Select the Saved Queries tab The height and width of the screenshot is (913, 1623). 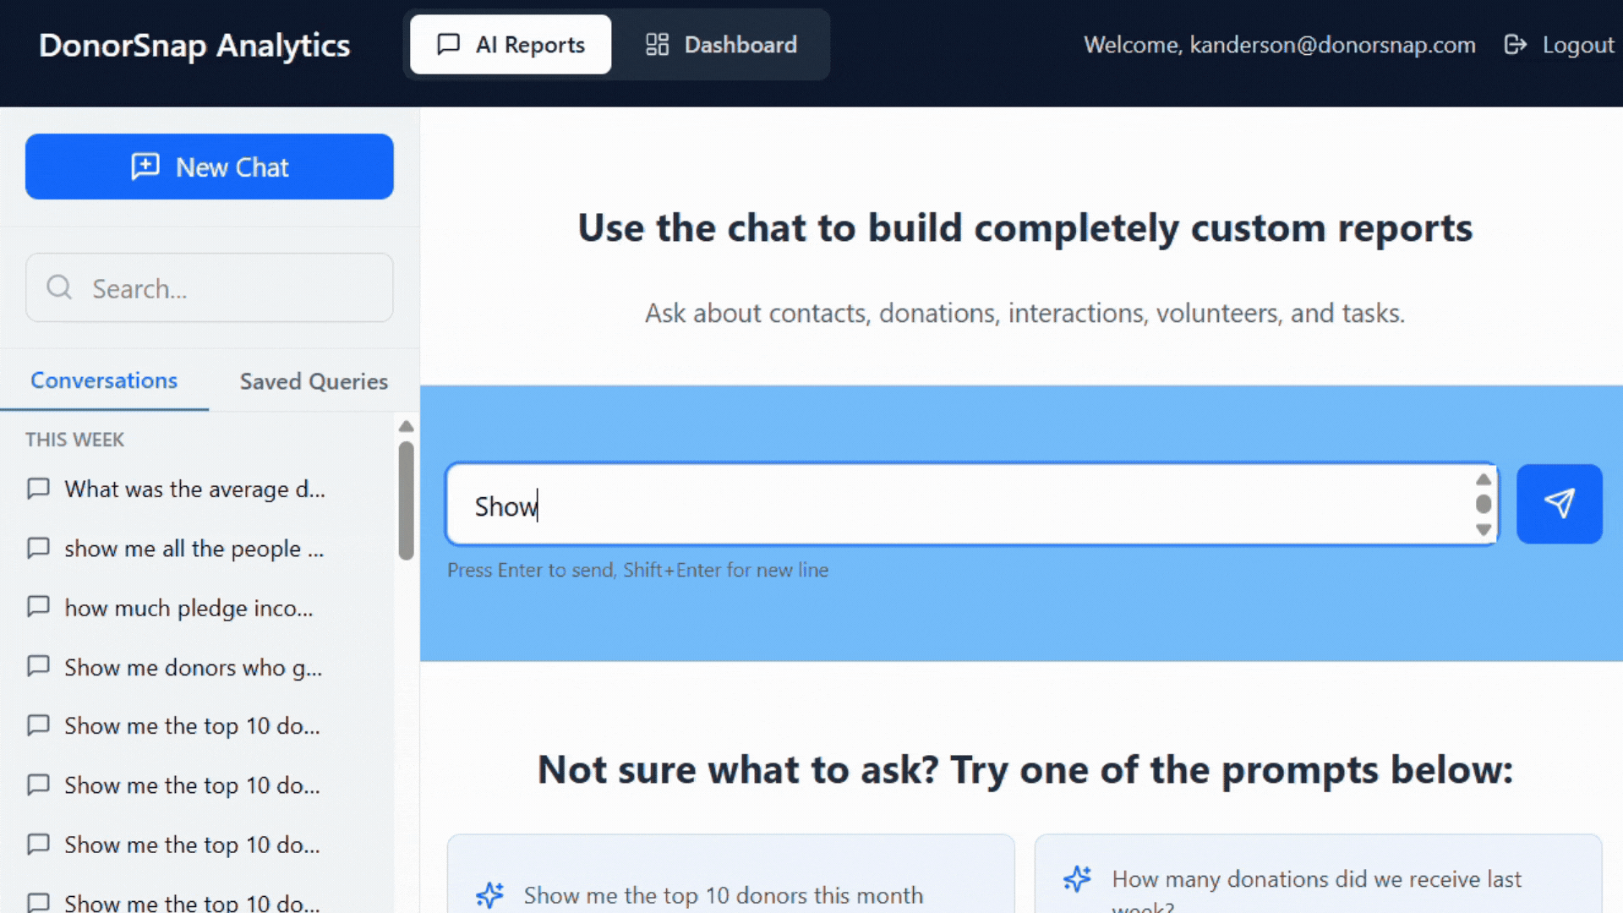click(x=314, y=381)
